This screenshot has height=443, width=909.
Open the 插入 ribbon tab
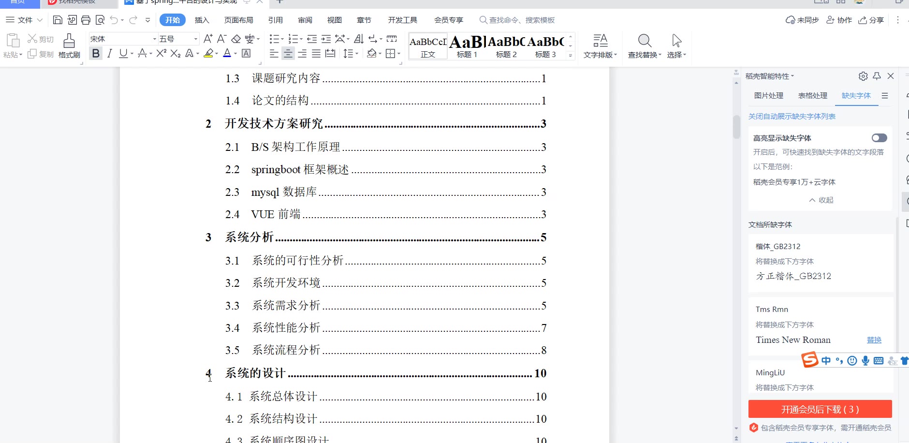[202, 20]
